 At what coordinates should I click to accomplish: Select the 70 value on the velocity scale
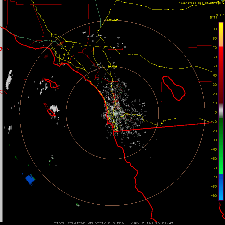click(215, 48)
